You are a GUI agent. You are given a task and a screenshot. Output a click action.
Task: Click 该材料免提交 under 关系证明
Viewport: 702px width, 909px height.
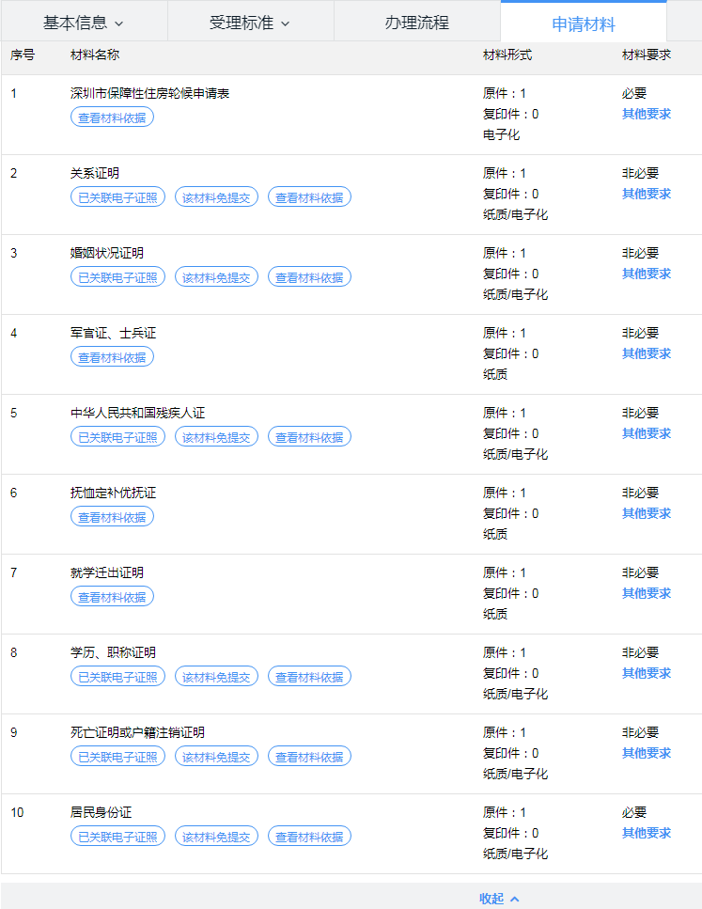click(216, 197)
